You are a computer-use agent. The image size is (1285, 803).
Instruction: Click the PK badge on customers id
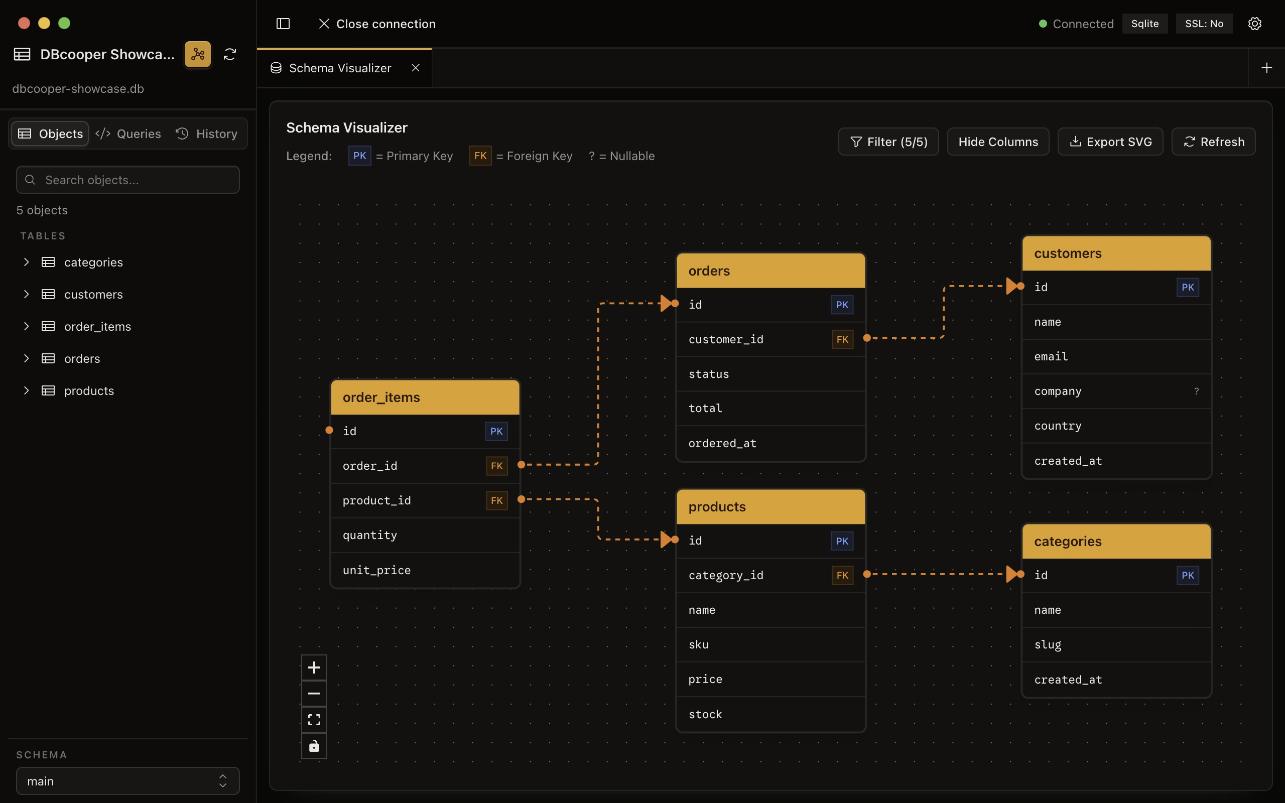(x=1188, y=287)
